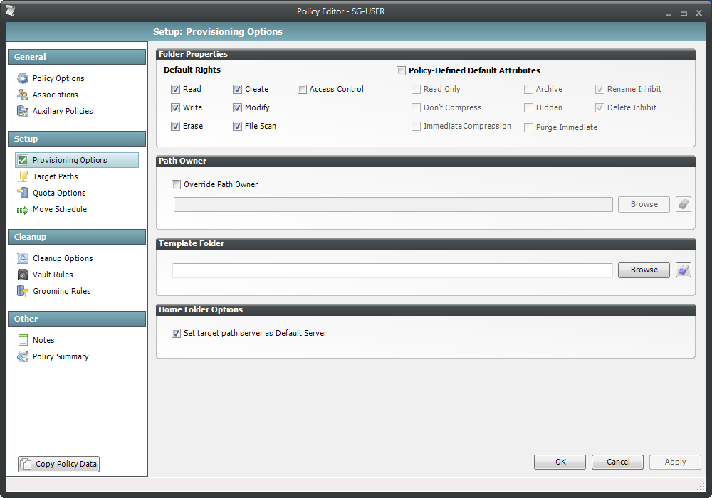This screenshot has height=498, width=712.
Task: Open Cleanup Options
Action: 63,258
